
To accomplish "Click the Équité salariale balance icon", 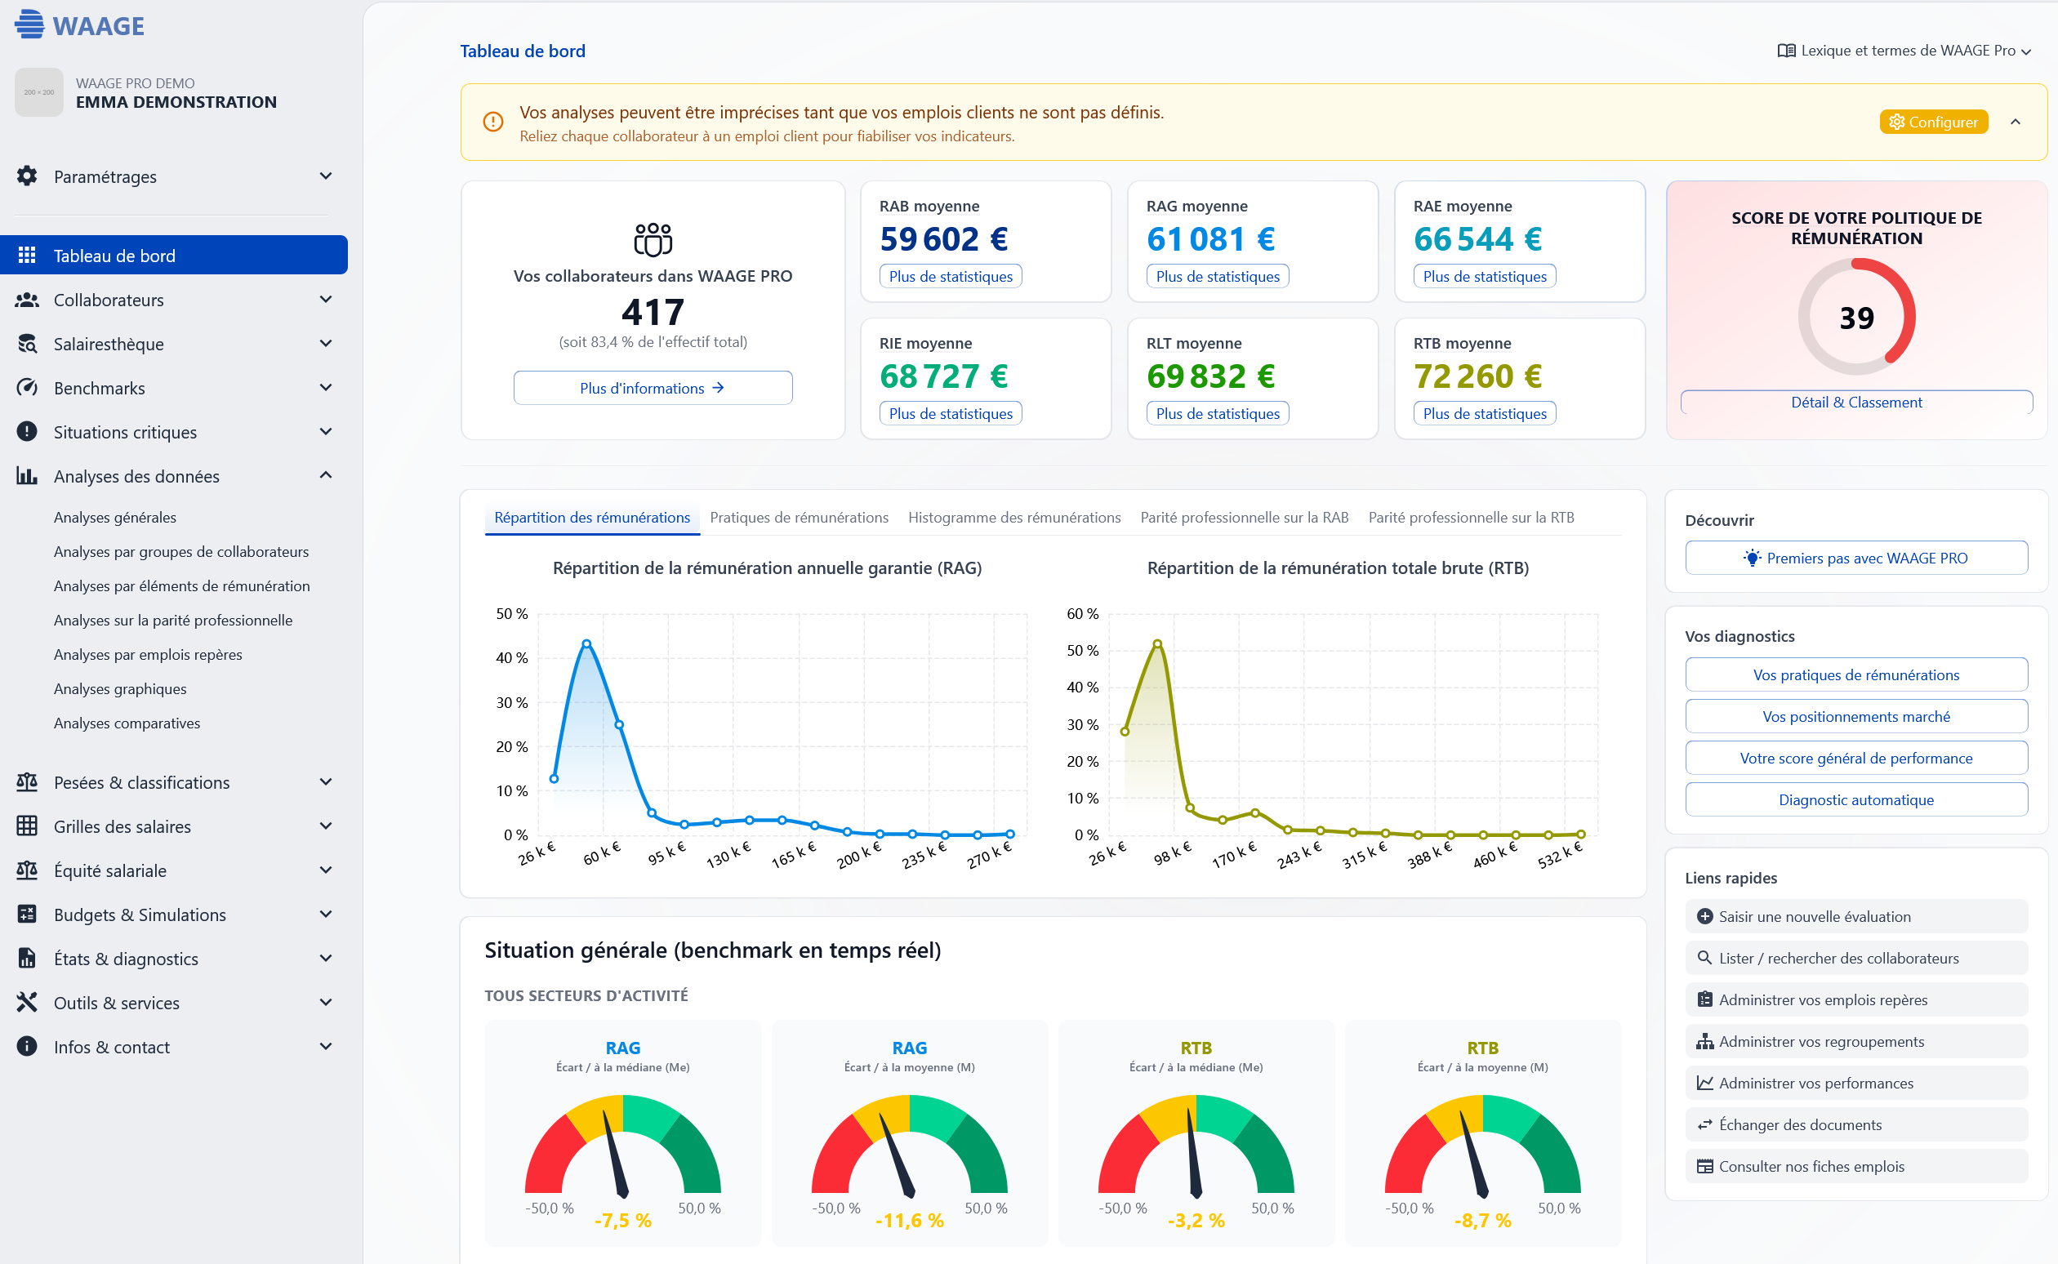I will pos(27,870).
